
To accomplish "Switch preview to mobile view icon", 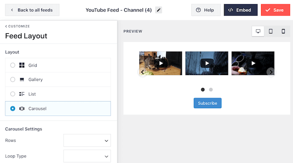I will [283, 31].
